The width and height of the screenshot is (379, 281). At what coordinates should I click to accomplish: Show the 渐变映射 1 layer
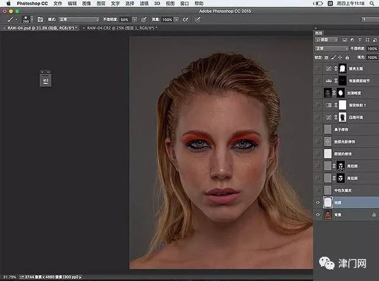(x=318, y=105)
